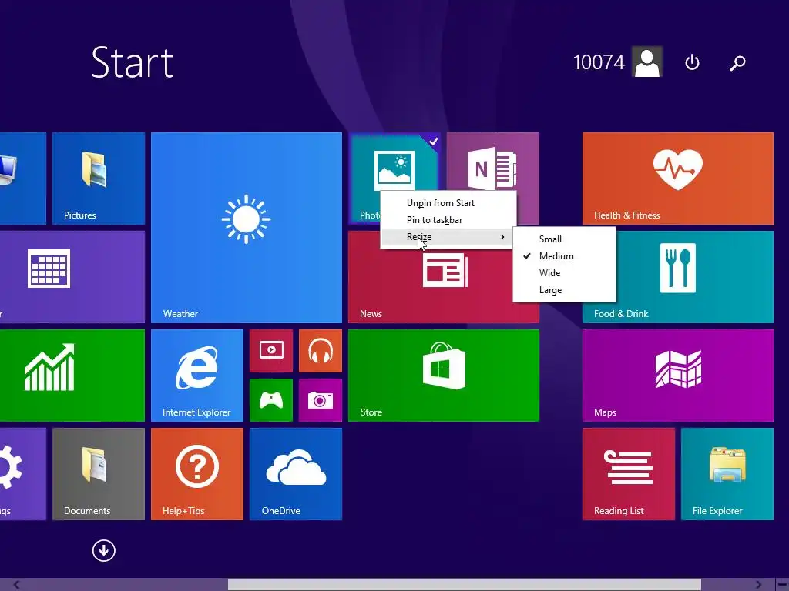Open the File Explorer tile
The image size is (789, 591).
tap(727, 474)
